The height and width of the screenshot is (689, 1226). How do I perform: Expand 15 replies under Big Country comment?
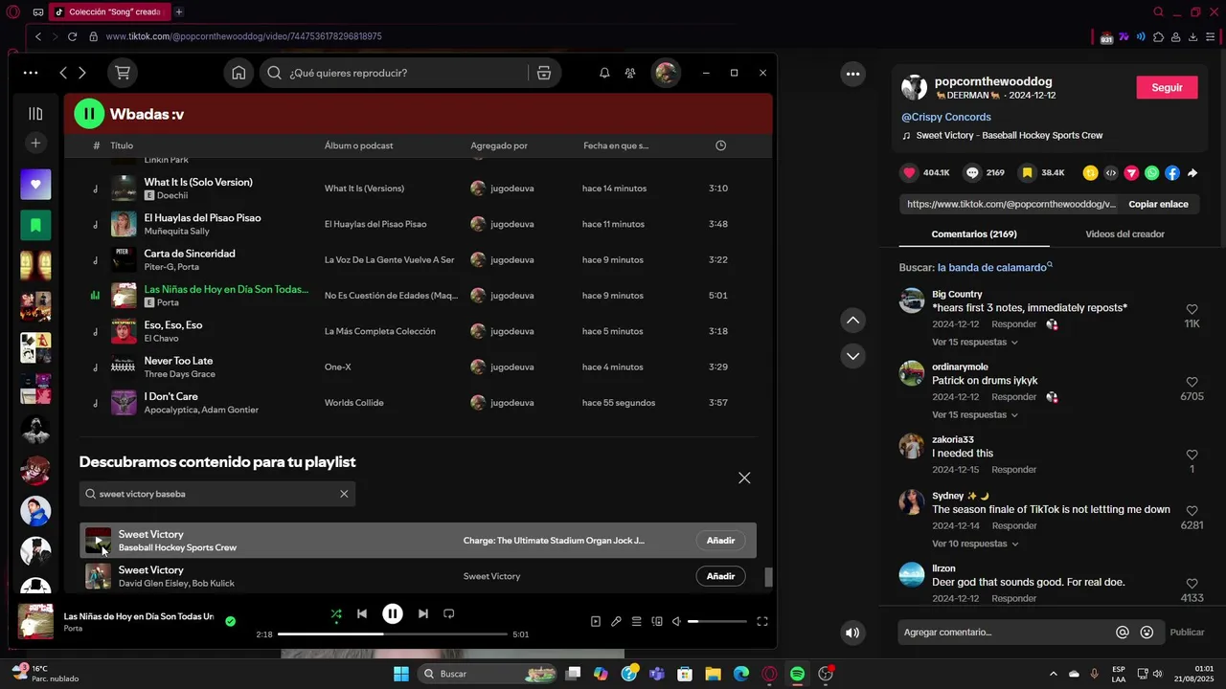(975, 343)
